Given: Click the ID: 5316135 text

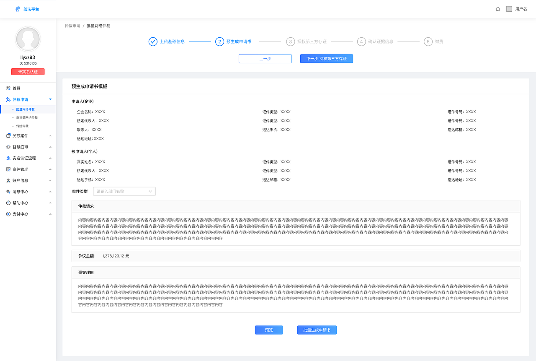Looking at the screenshot, I should coord(28,63).
